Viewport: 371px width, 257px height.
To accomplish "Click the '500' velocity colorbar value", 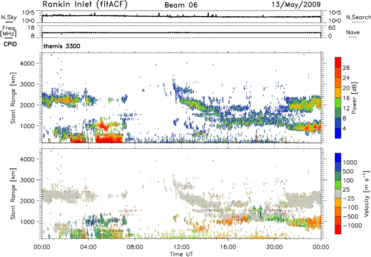I will (348, 172).
